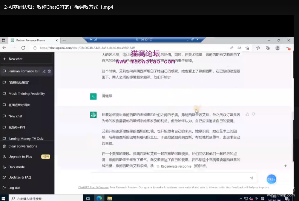Delete the Parisian Romance Drama chat via trash icon
This screenshot has height=201, width=299.
(49, 71)
